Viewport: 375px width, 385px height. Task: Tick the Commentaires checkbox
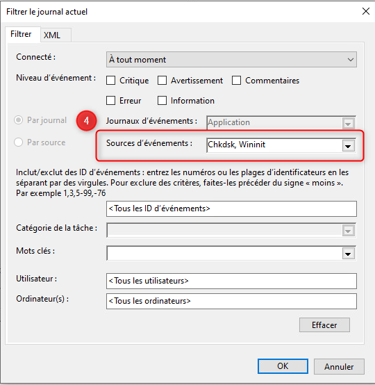(236, 81)
